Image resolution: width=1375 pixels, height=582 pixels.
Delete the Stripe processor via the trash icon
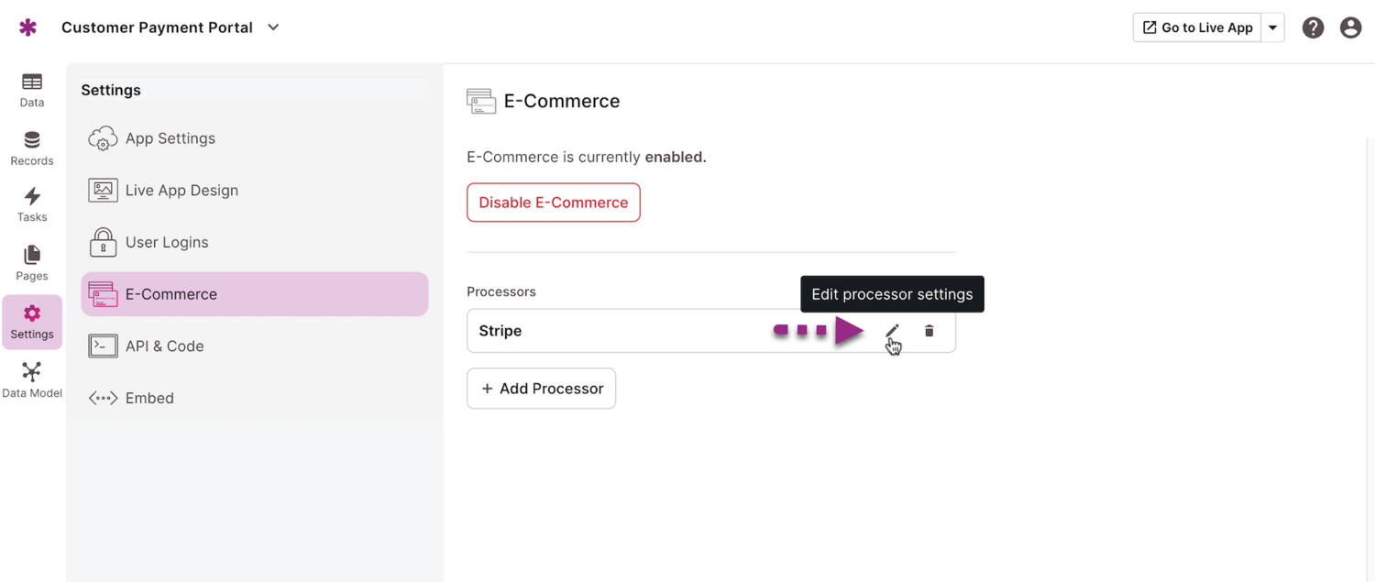[x=929, y=330]
